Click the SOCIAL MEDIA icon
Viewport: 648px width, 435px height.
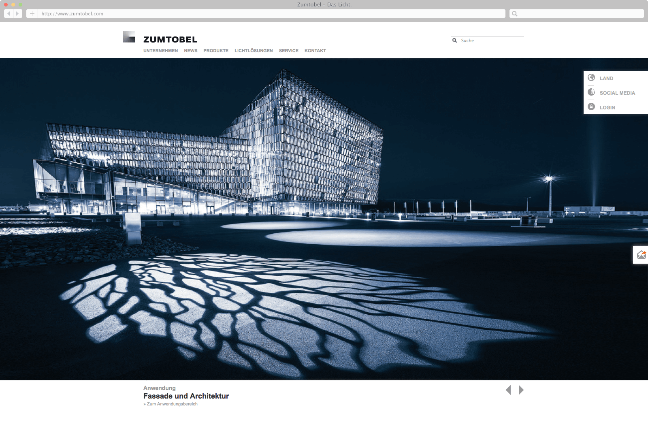pos(591,92)
